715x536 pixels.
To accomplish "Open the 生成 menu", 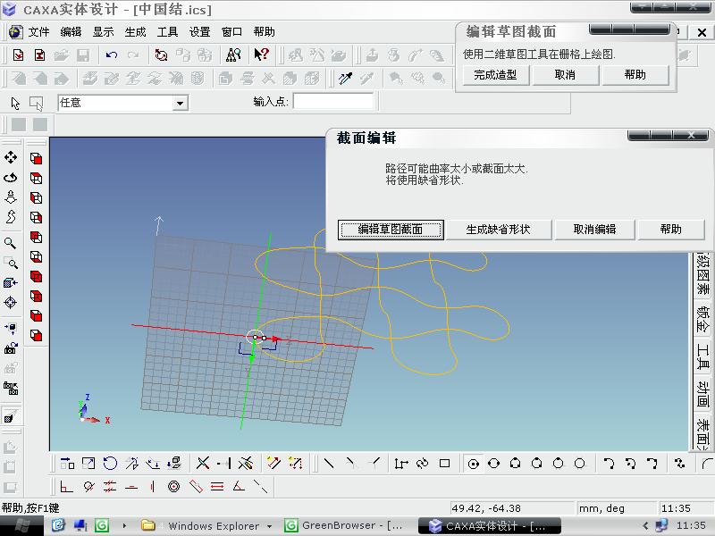I will point(135,32).
